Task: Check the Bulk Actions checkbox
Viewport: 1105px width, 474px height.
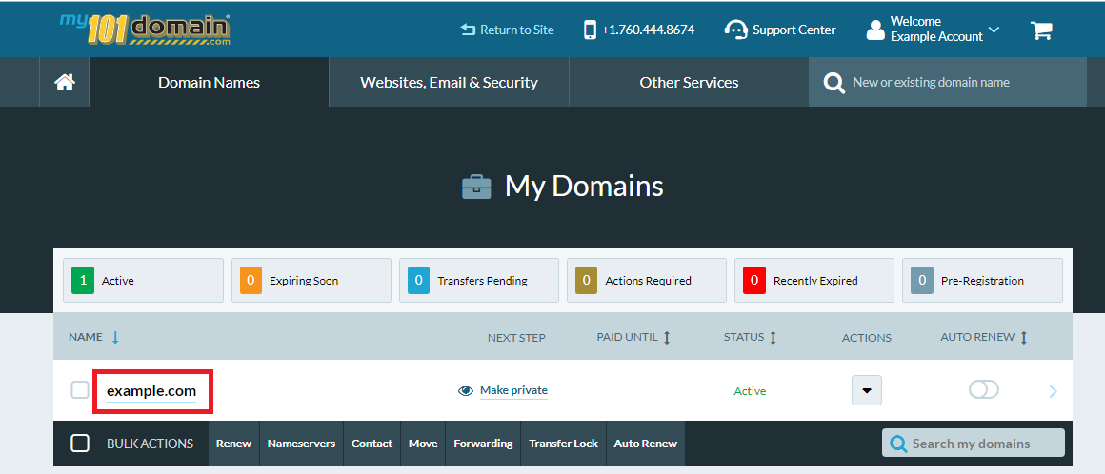Action: tap(80, 444)
